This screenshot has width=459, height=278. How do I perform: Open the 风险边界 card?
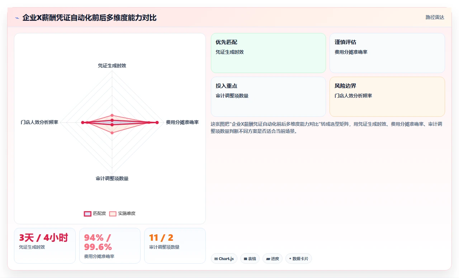[387, 97]
